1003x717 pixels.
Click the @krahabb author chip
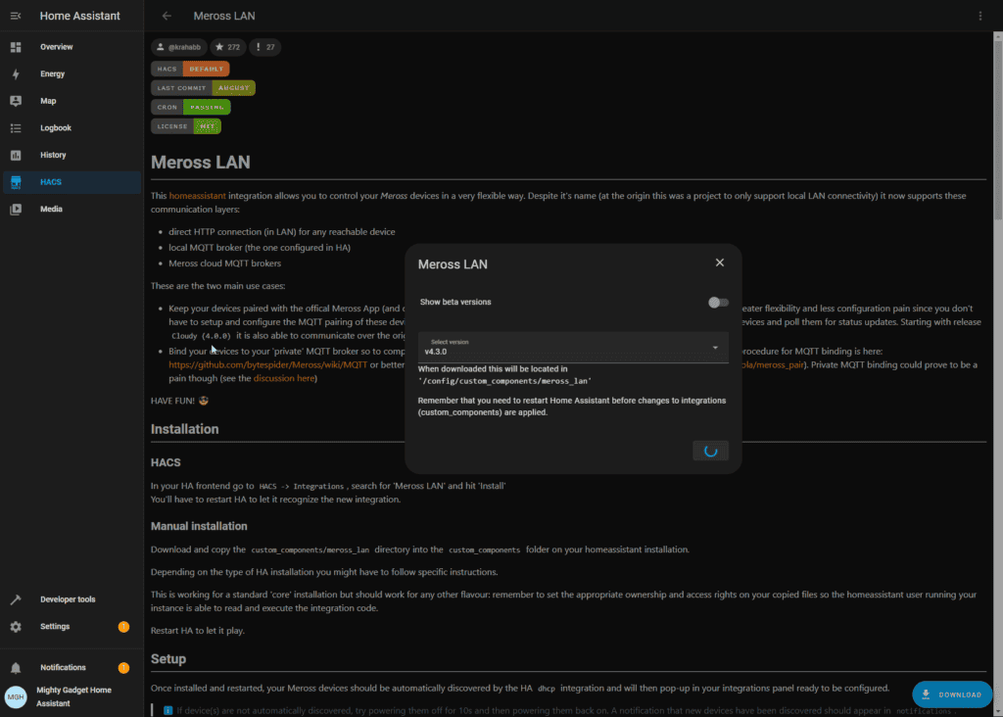178,47
